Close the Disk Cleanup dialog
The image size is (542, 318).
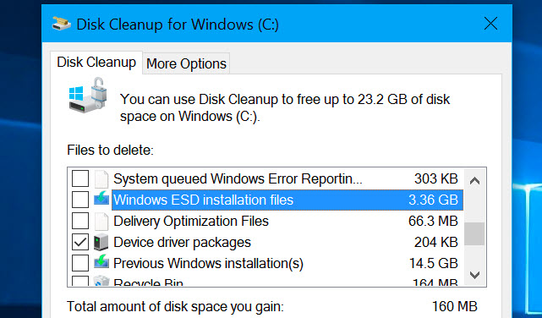490,24
